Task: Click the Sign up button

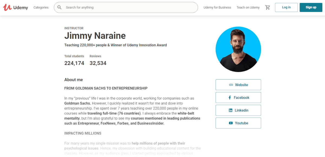Action: [311, 7]
